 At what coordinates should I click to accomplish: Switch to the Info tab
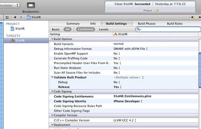click(93, 24)
